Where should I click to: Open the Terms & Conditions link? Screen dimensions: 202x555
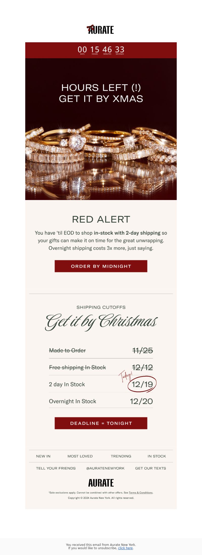(141, 493)
